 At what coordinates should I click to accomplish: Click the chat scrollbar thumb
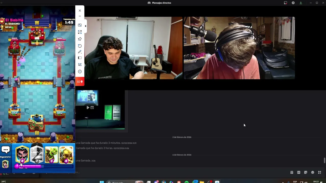click(324, 161)
